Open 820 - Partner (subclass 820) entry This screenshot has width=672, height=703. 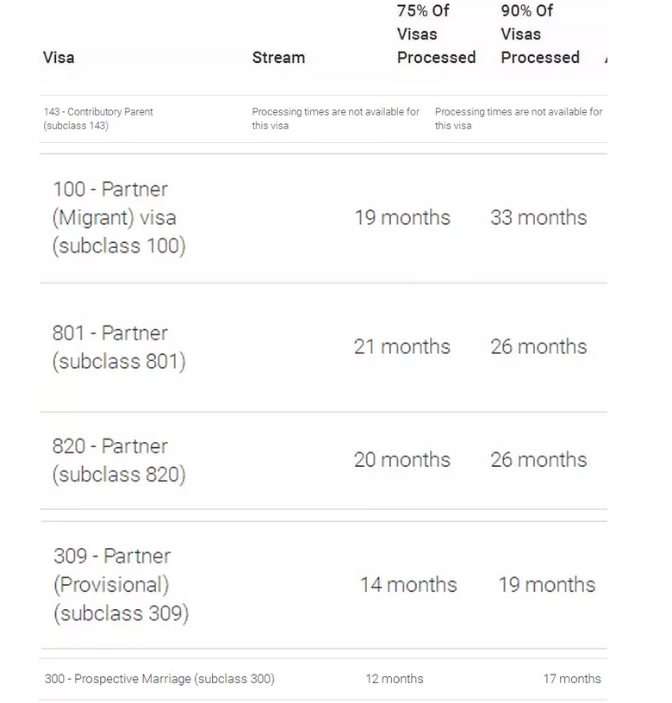pos(119,460)
